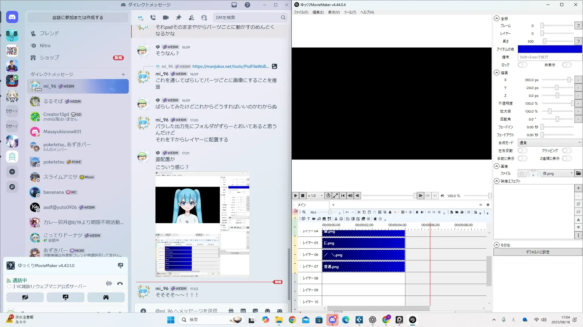Viewport: 583px width, 327px height.
Task: Open the ファイル(F) menu
Action: [x=301, y=12]
